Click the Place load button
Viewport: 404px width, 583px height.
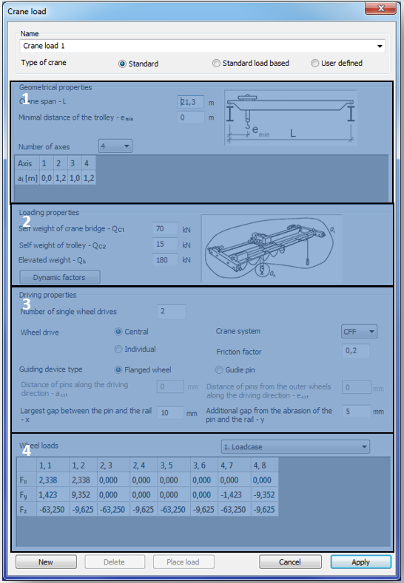[184, 562]
